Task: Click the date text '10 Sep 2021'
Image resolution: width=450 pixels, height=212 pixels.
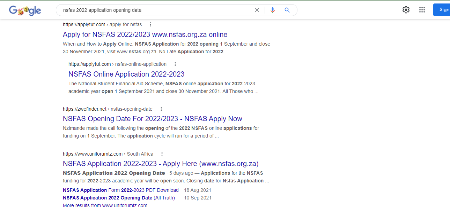Action: (198, 198)
